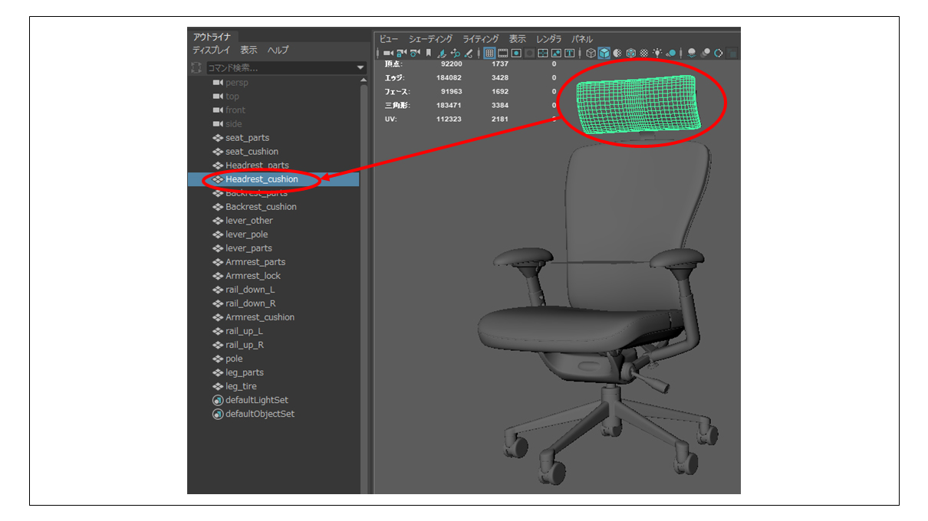Toggle the Lock Camera icon
Image resolution: width=928 pixels, height=521 pixels.
[400, 53]
